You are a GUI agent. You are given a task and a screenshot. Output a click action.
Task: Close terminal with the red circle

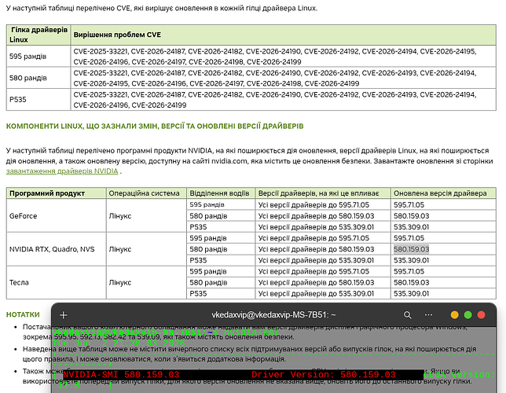pos(481,315)
